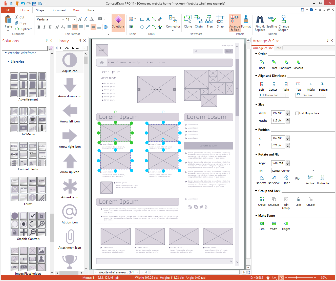
Task: Toggle Italic text formatting
Action: (44, 27)
